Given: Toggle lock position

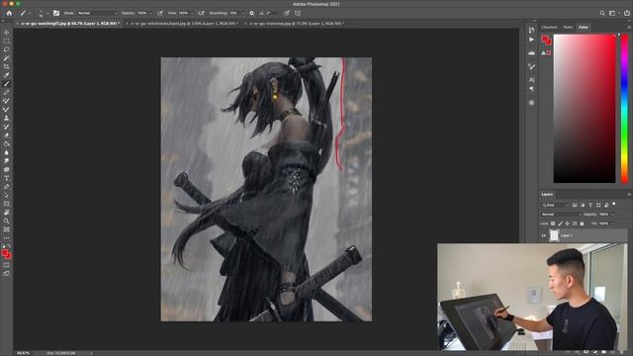Looking at the screenshot, I should point(567,223).
